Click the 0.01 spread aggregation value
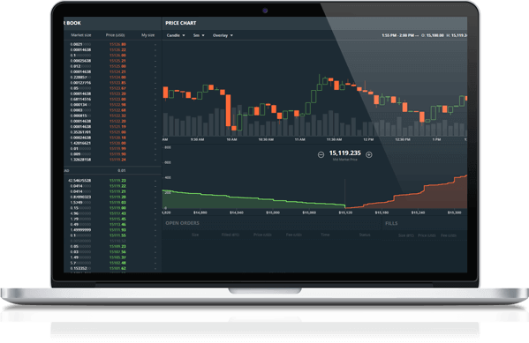The height and width of the screenshot is (343, 529). (x=122, y=170)
